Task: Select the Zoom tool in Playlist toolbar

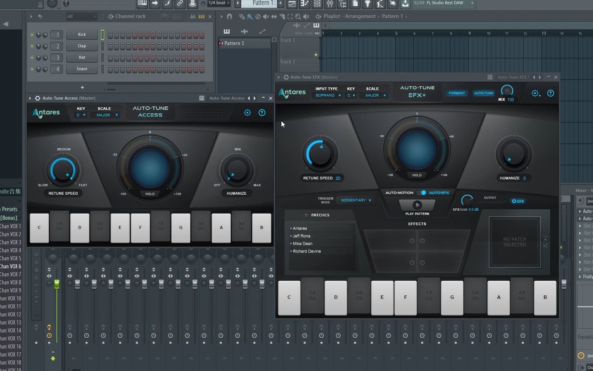Action: click(x=298, y=17)
